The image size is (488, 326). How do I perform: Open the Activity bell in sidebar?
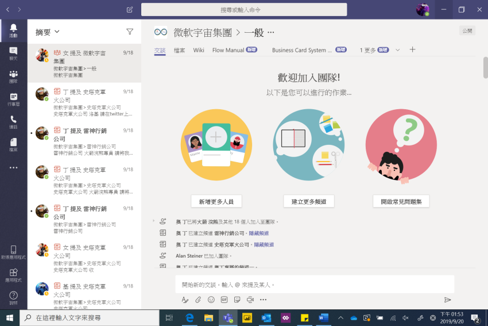tap(13, 30)
